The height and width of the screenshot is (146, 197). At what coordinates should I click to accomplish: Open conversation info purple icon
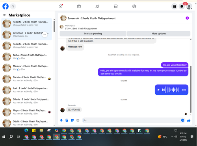click(187, 18)
